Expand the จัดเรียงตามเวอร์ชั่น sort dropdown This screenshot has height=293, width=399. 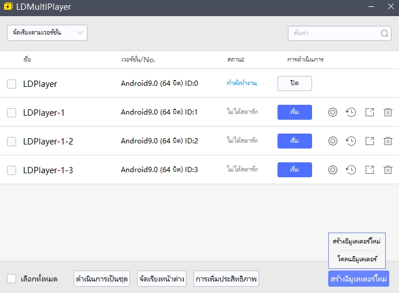click(x=47, y=33)
